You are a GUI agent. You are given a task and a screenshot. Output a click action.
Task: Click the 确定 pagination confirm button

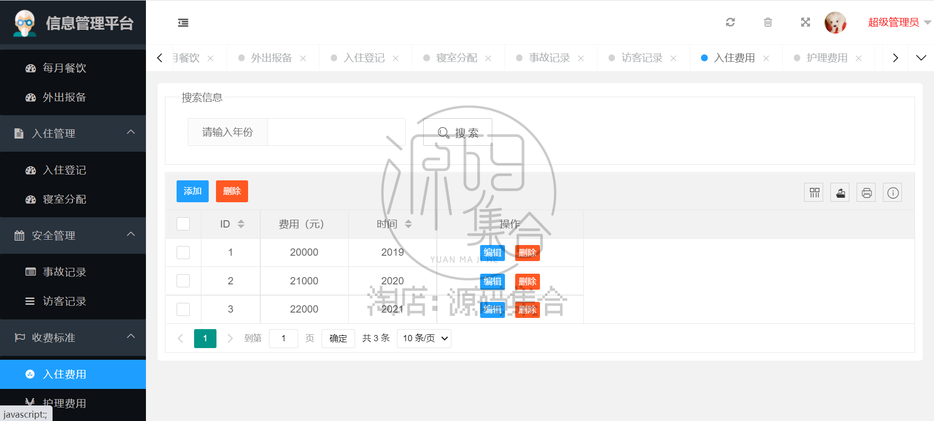coord(338,338)
